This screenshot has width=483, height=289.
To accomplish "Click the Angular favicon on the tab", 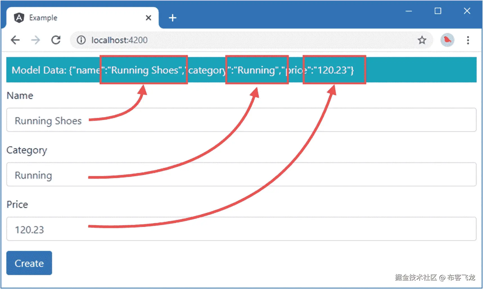I will 19,18.
